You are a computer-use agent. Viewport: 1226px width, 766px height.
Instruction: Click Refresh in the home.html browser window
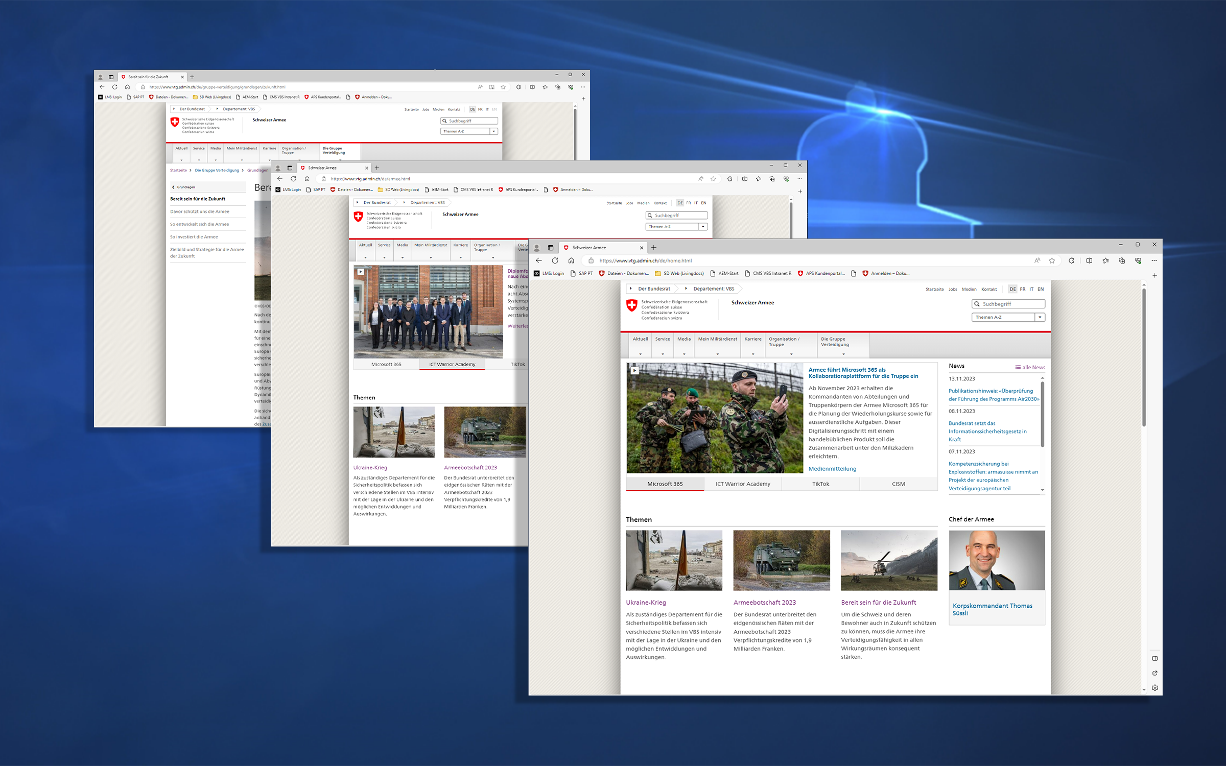click(555, 260)
